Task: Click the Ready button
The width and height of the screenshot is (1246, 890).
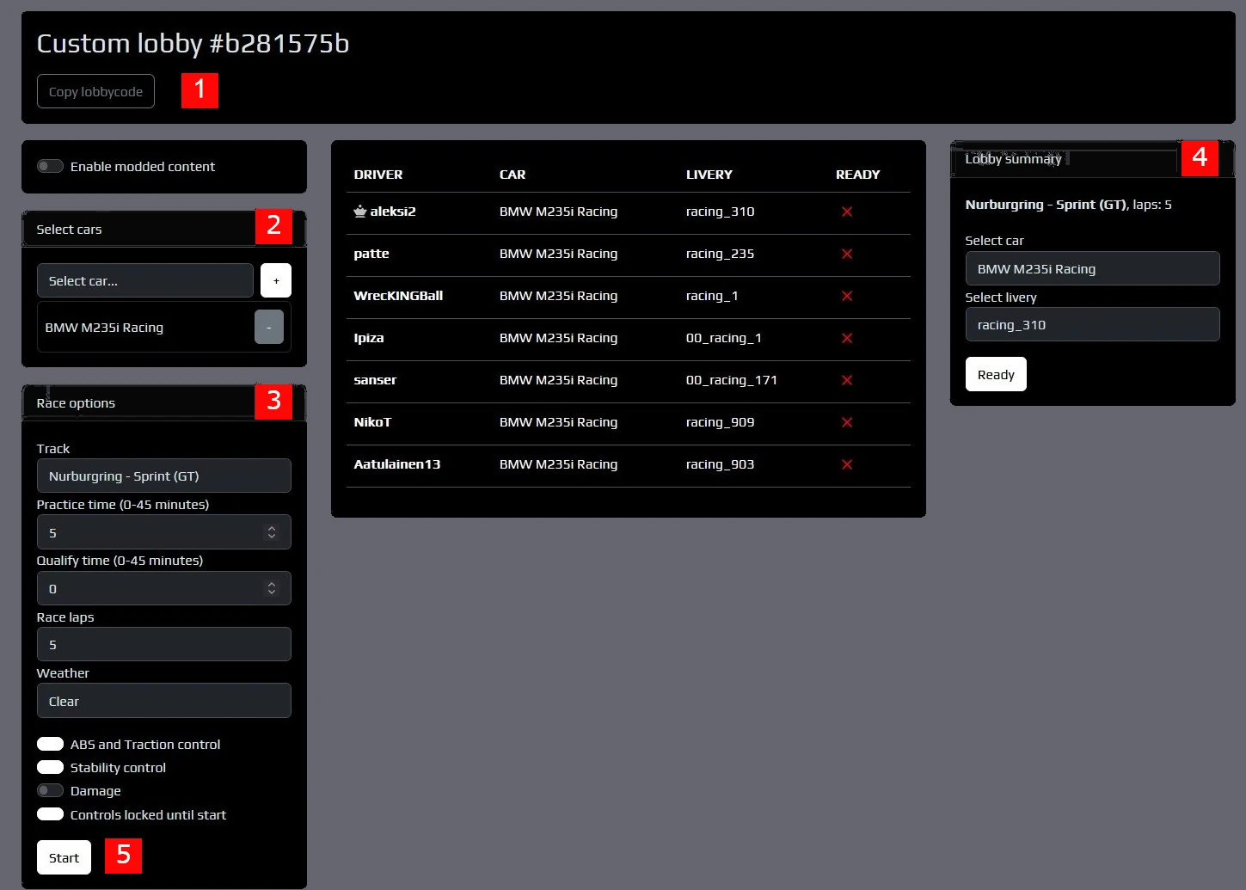Action: tap(996, 374)
